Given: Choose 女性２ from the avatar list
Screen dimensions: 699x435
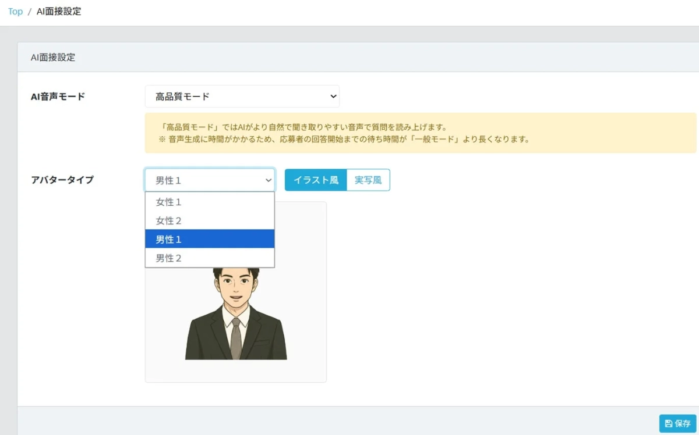Looking at the screenshot, I should pos(210,220).
